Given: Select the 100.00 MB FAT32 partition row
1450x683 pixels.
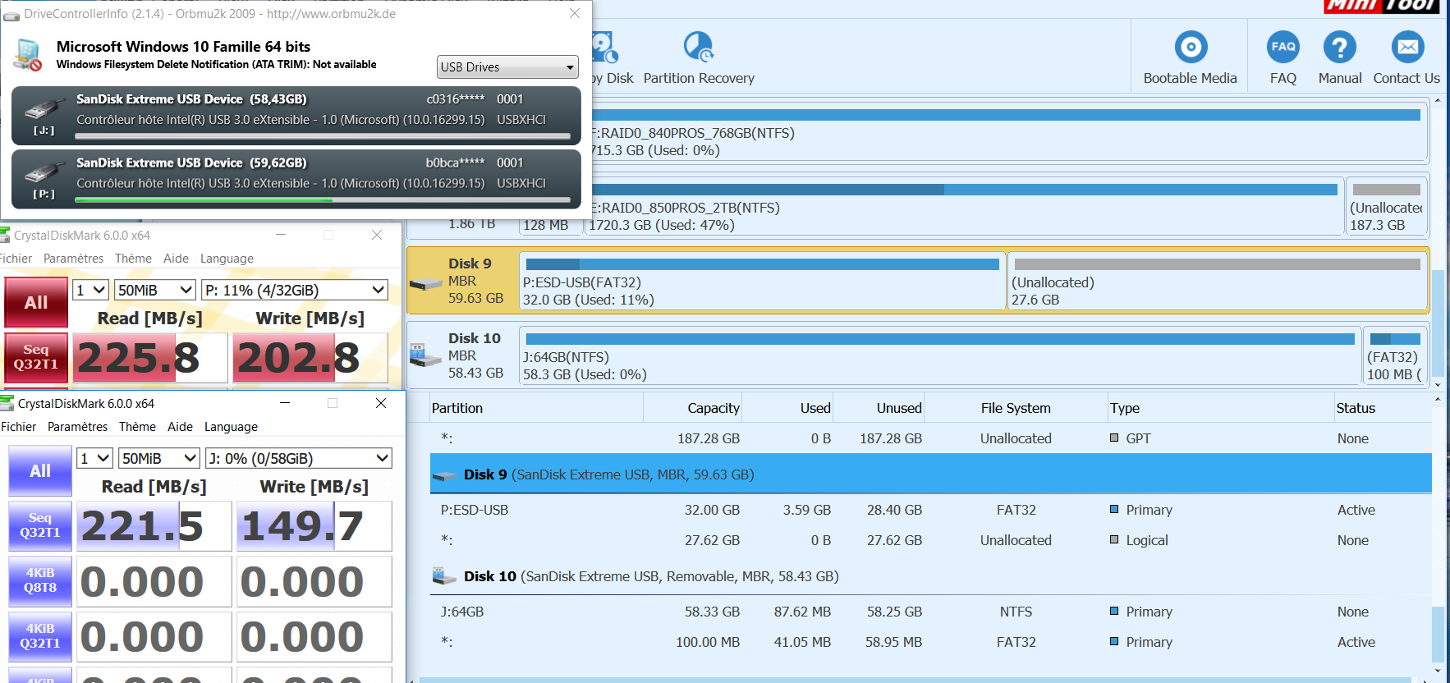Looking at the screenshot, I should point(930,642).
